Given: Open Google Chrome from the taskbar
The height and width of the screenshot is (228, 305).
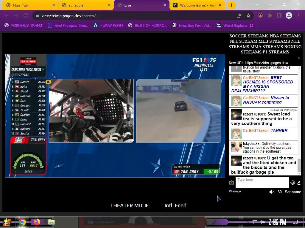Looking at the screenshot, I should pos(22,222).
